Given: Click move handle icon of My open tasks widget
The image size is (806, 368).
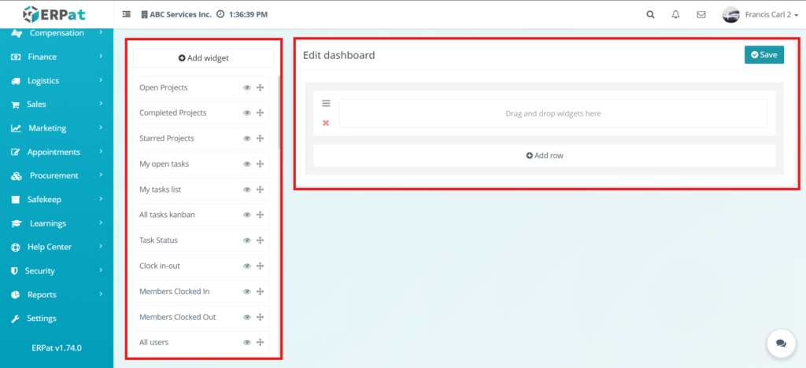Looking at the screenshot, I should pyautogui.click(x=260, y=164).
